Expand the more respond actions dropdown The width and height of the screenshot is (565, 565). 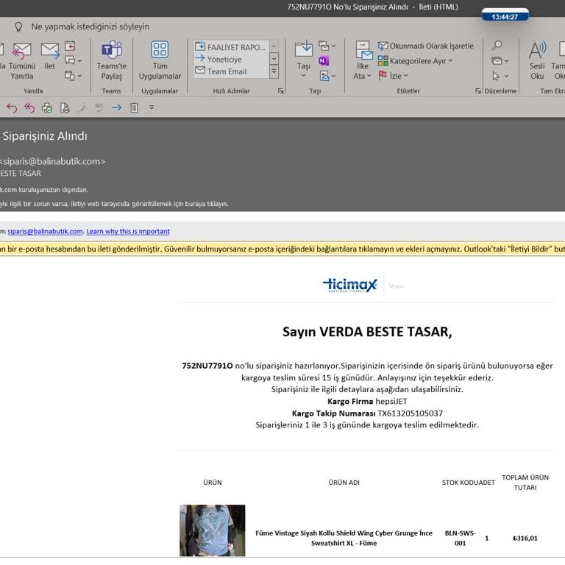[79, 76]
